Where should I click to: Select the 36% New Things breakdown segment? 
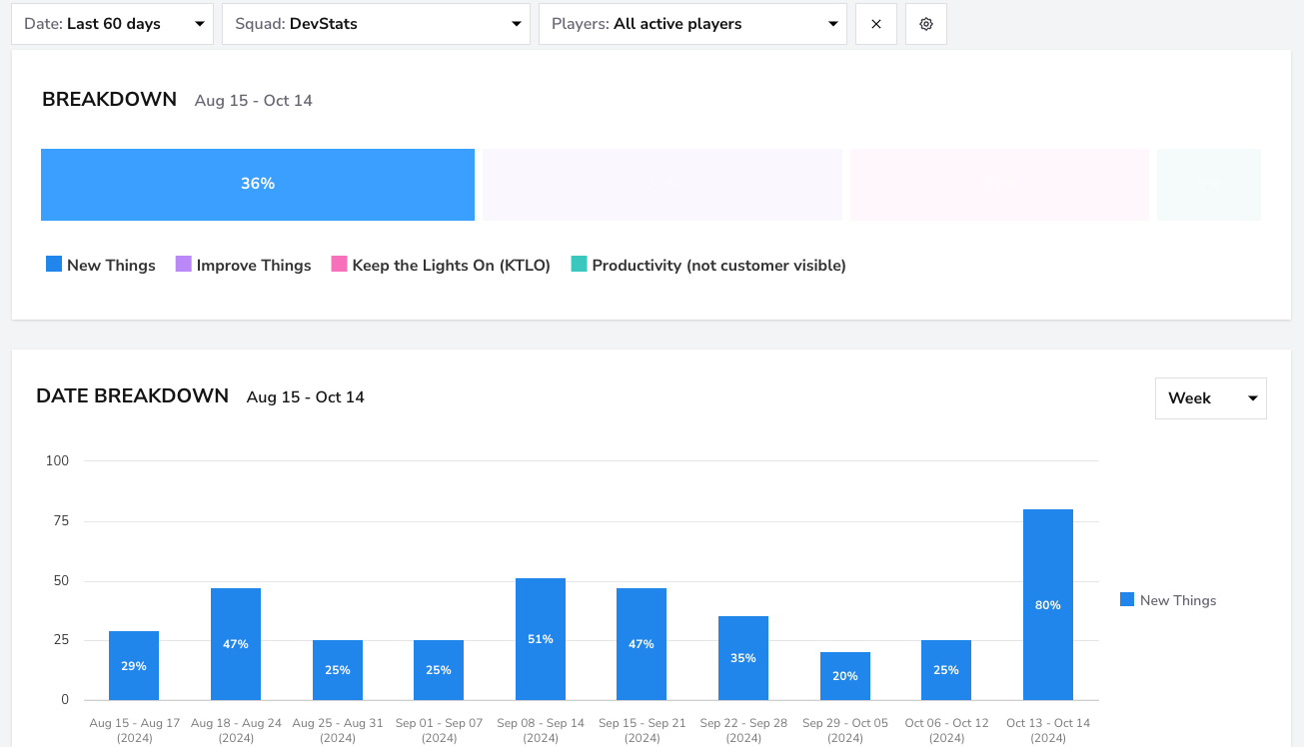click(258, 185)
